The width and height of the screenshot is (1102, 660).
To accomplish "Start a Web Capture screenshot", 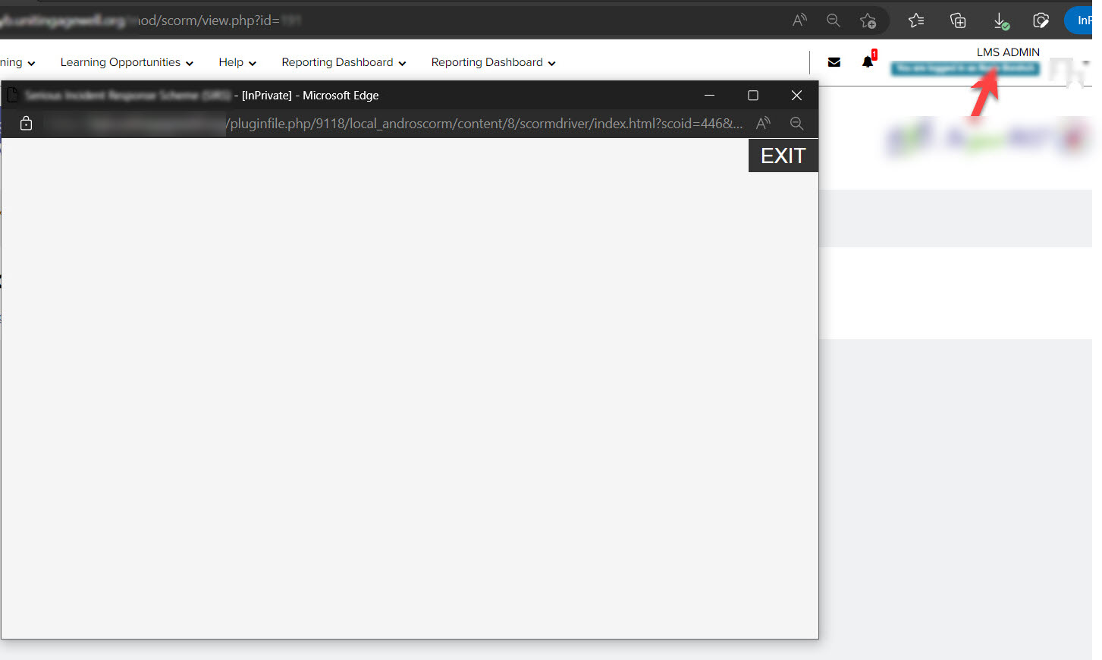I will pyautogui.click(x=1041, y=20).
